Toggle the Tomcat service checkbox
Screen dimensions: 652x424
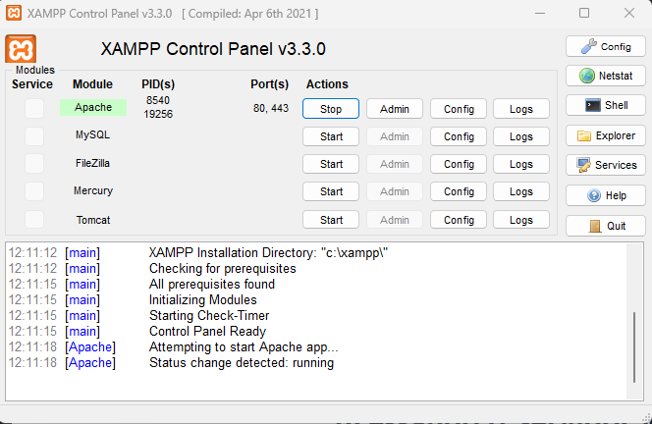click(x=34, y=219)
